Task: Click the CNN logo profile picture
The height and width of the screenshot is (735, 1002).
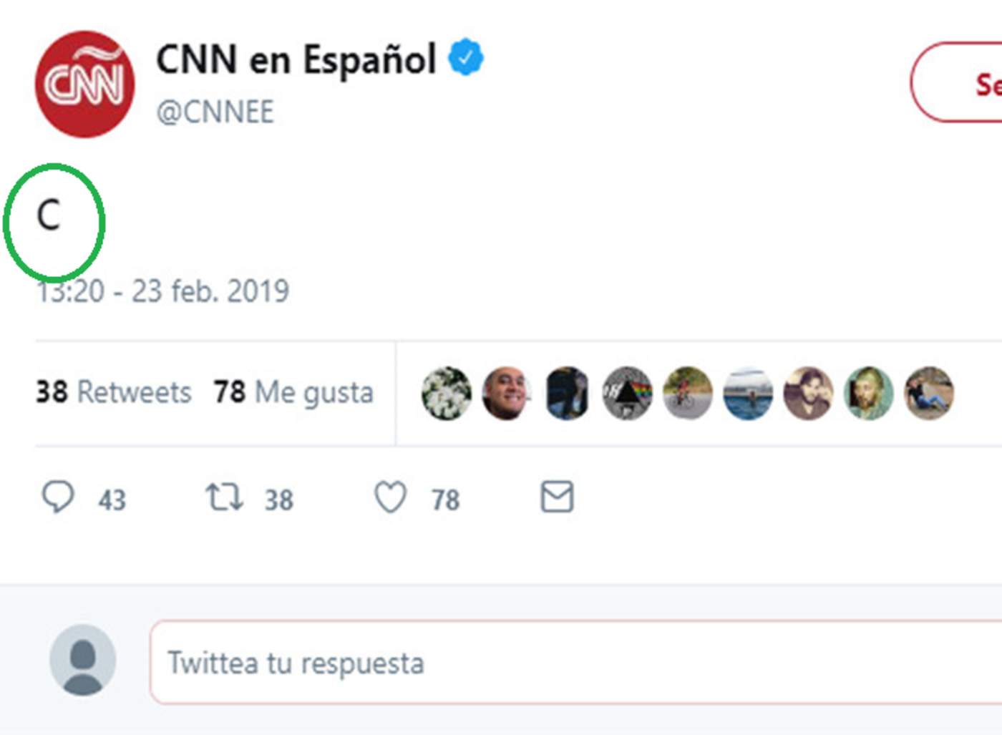Action: coord(84,84)
